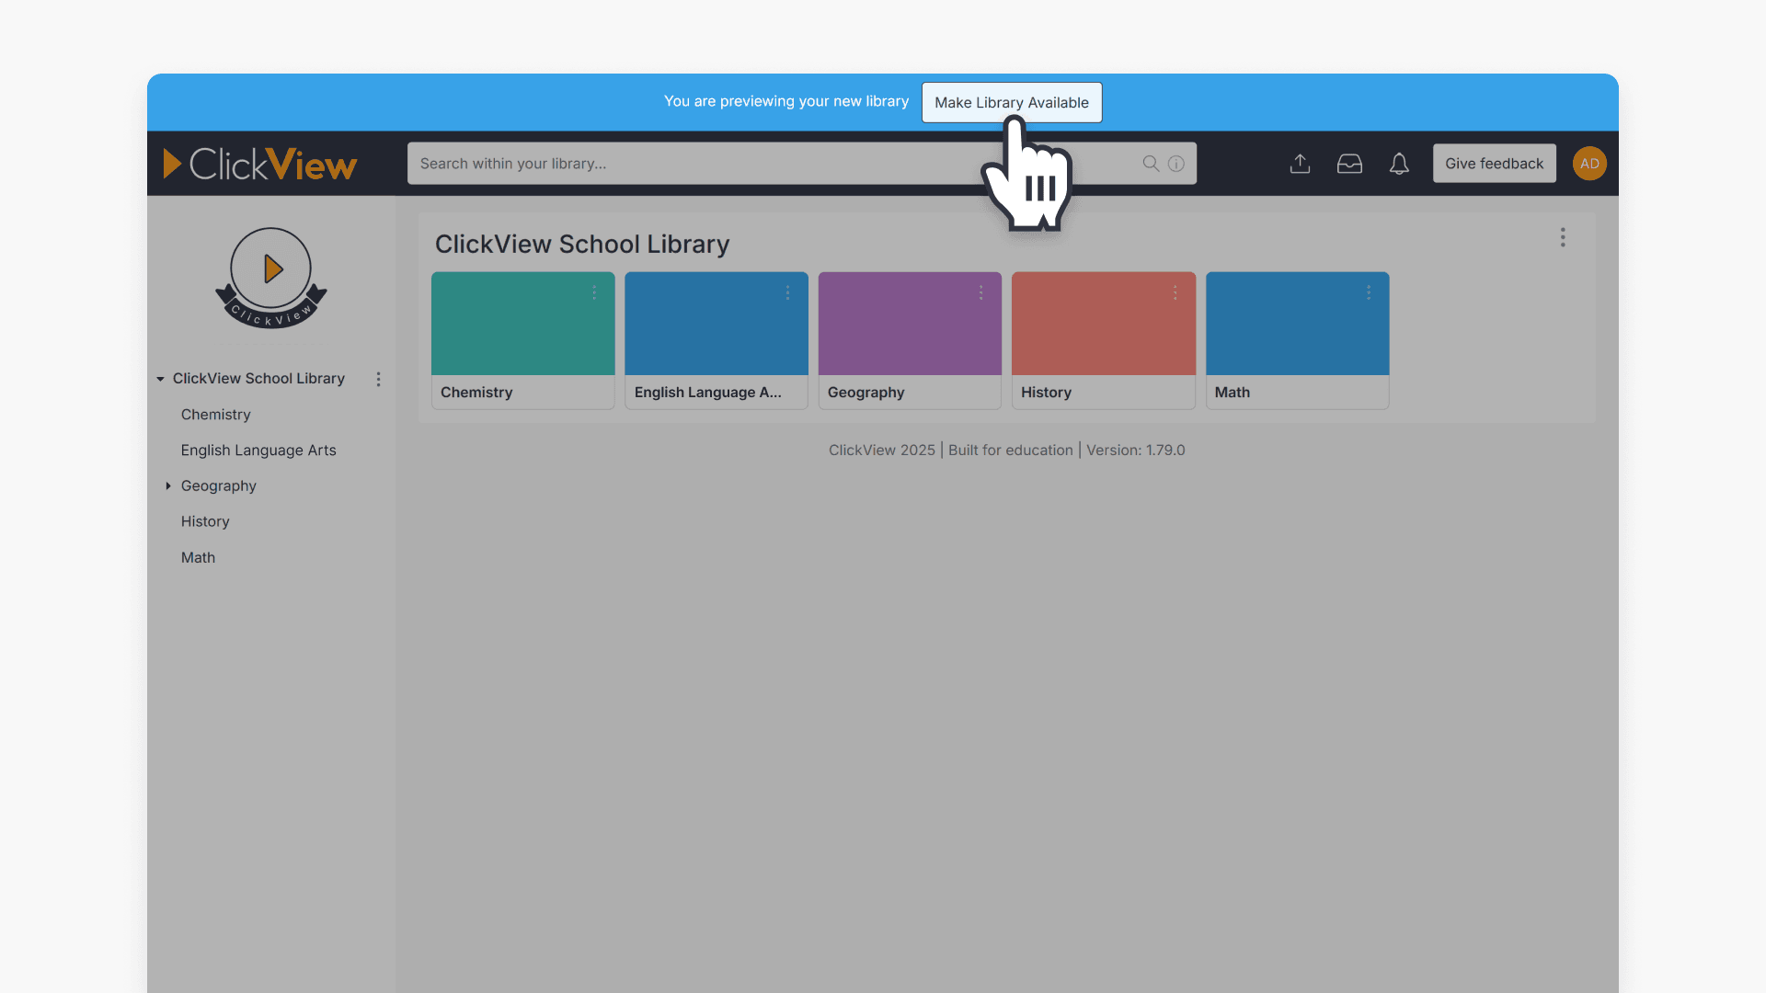Click the search within your library field
Viewport: 1766px width, 993px height.
click(x=736, y=163)
